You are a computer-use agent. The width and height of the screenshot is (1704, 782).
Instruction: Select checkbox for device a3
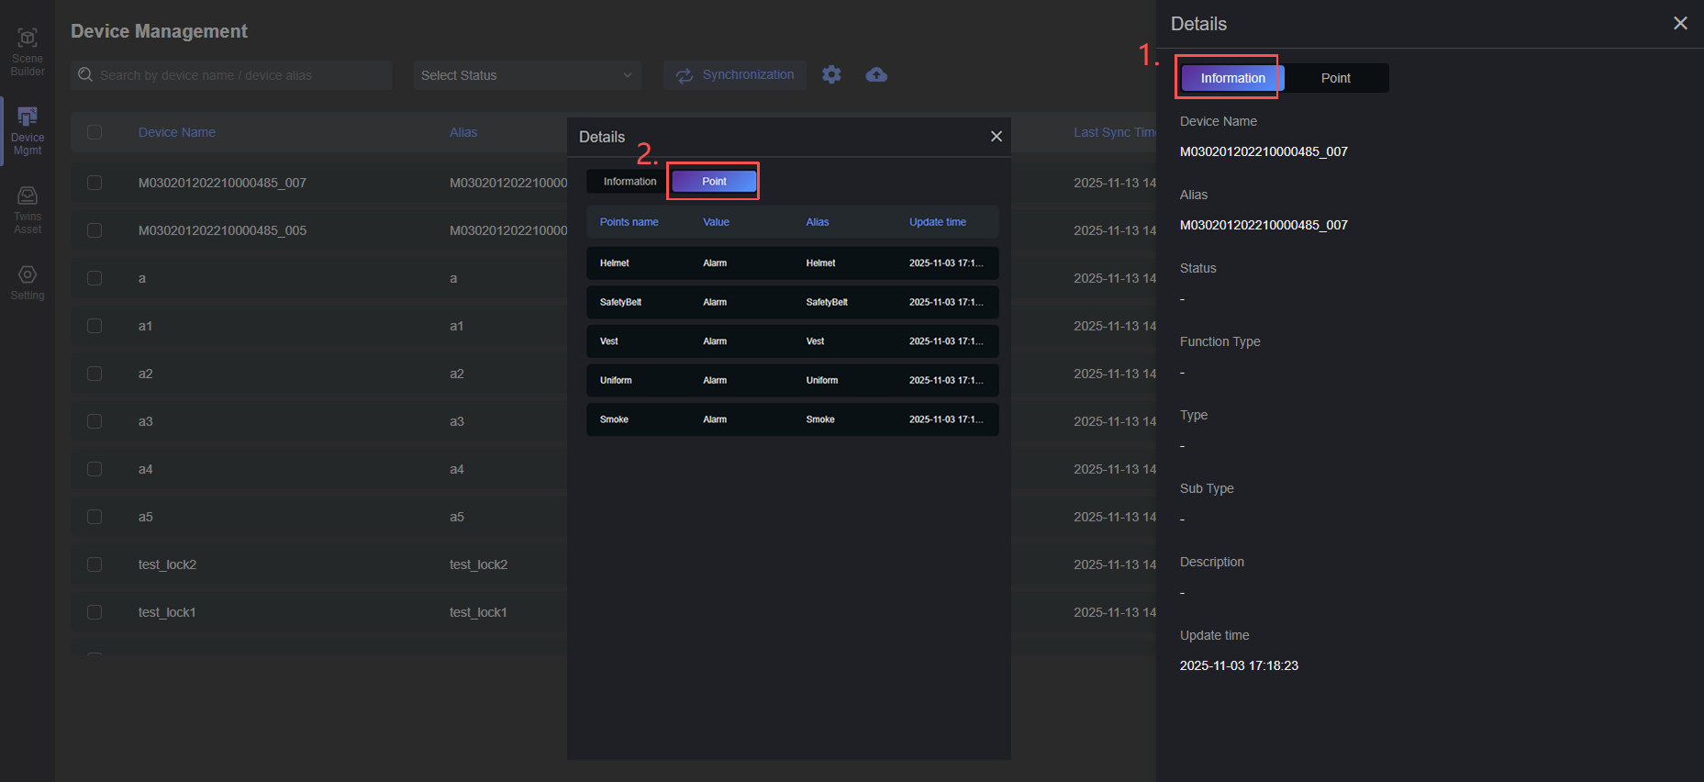coord(95,421)
